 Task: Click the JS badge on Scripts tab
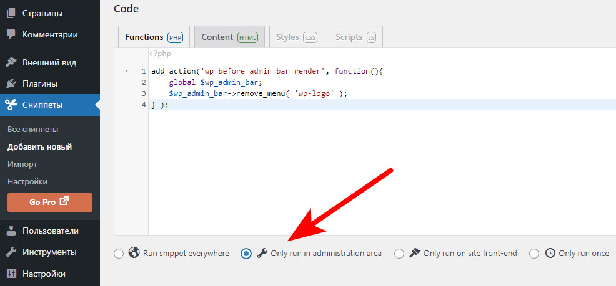pyautogui.click(x=371, y=37)
